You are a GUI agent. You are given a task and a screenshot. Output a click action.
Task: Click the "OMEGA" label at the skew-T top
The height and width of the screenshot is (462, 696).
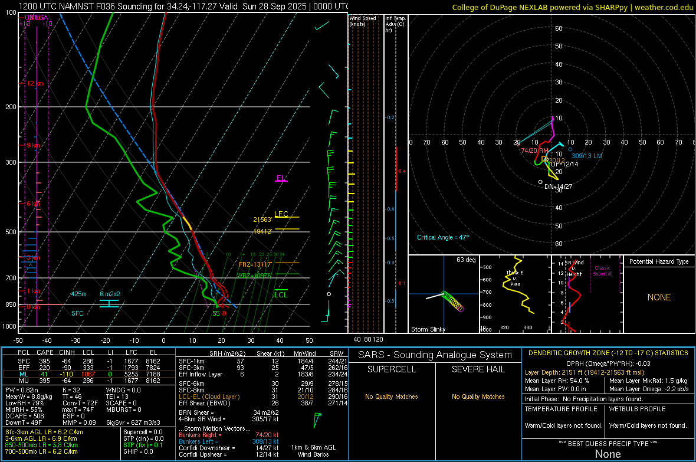click(37, 17)
